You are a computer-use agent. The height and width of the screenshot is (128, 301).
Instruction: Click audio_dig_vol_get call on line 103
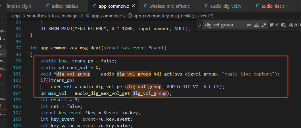click(x=102, y=87)
